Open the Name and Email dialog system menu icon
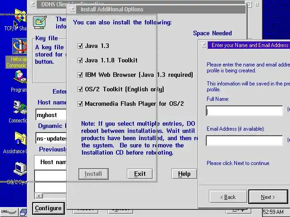The height and width of the screenshot is (217, 290). [203, 45]
